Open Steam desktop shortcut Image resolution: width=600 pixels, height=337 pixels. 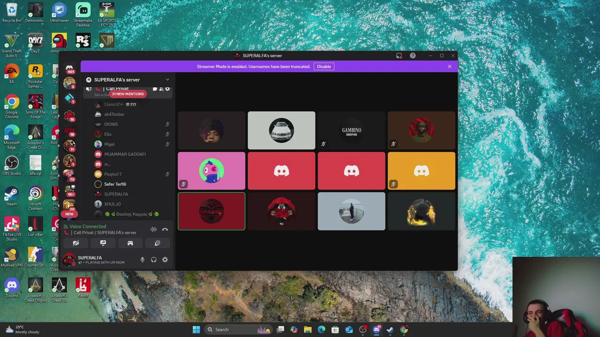pos(12,197)
